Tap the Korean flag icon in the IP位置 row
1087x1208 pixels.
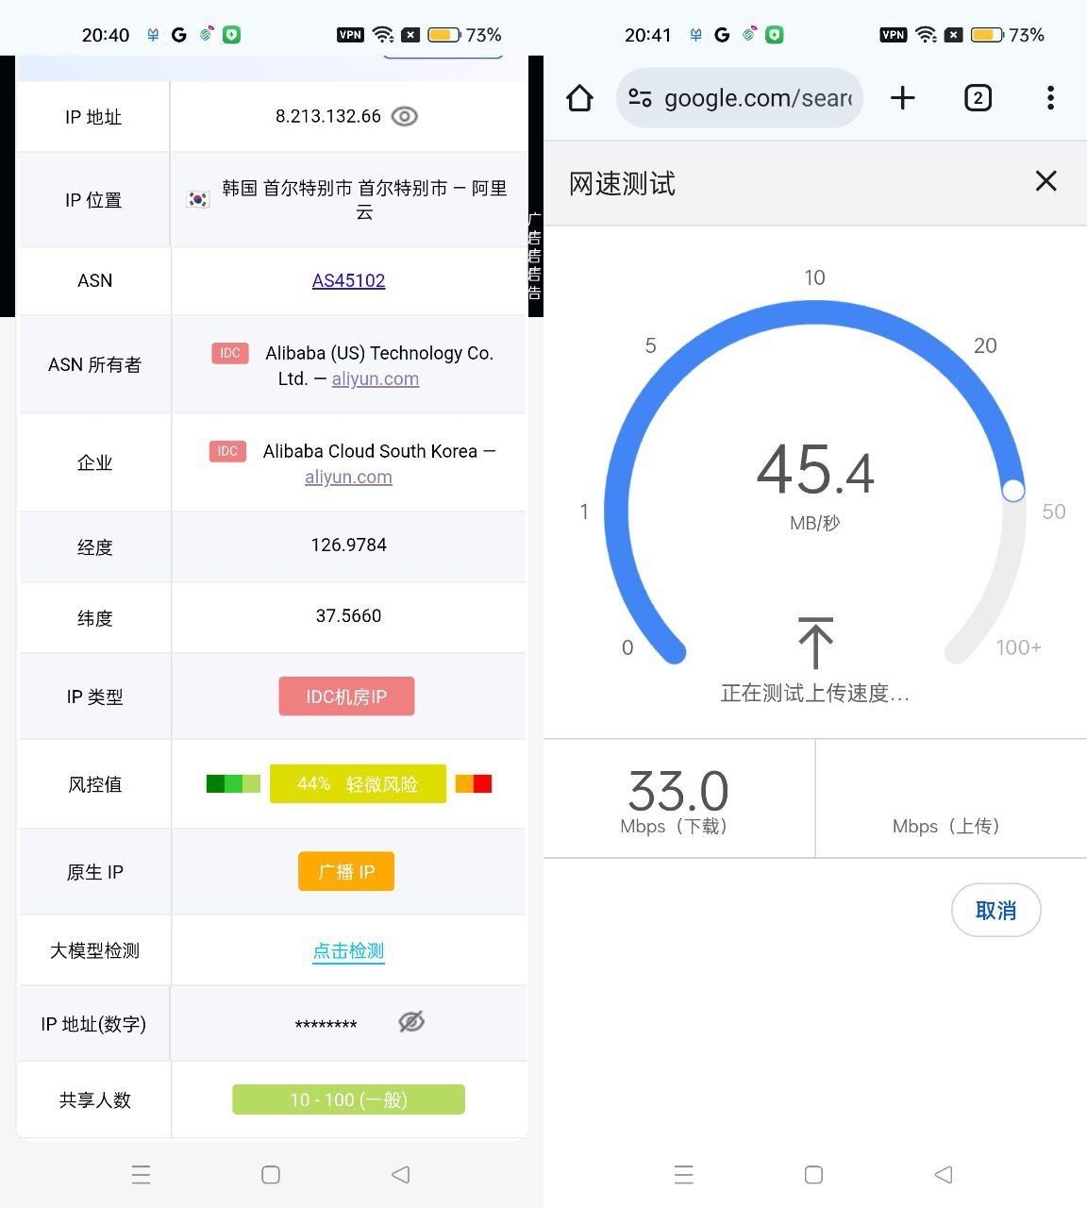click(x=197, y=199)
